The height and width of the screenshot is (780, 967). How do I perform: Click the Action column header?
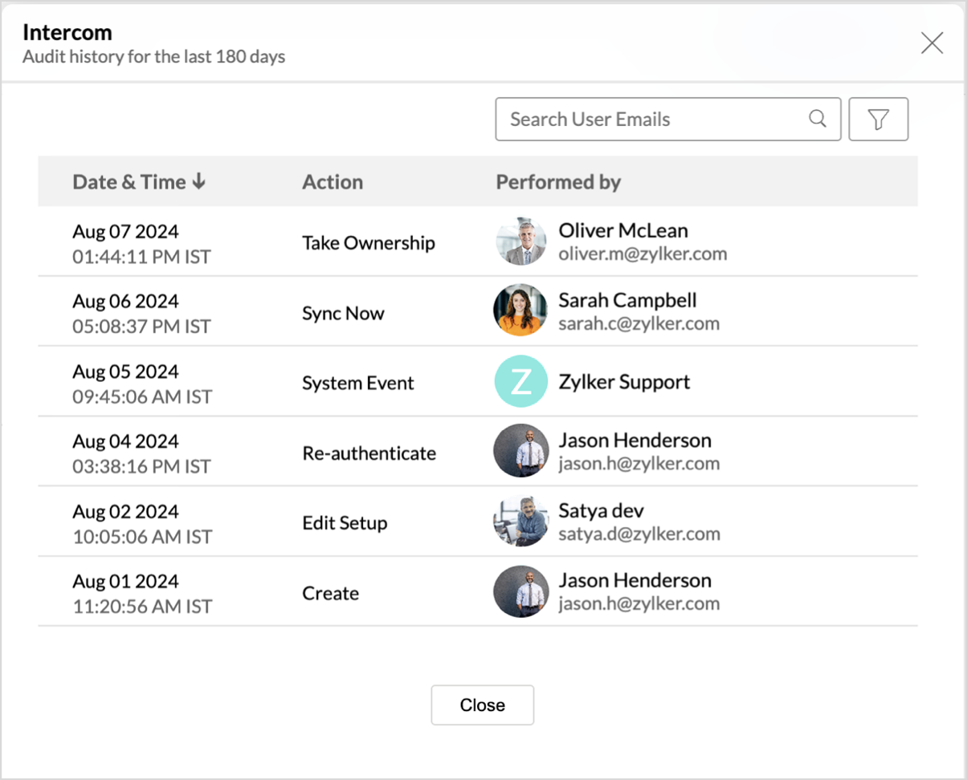(333, 182)
